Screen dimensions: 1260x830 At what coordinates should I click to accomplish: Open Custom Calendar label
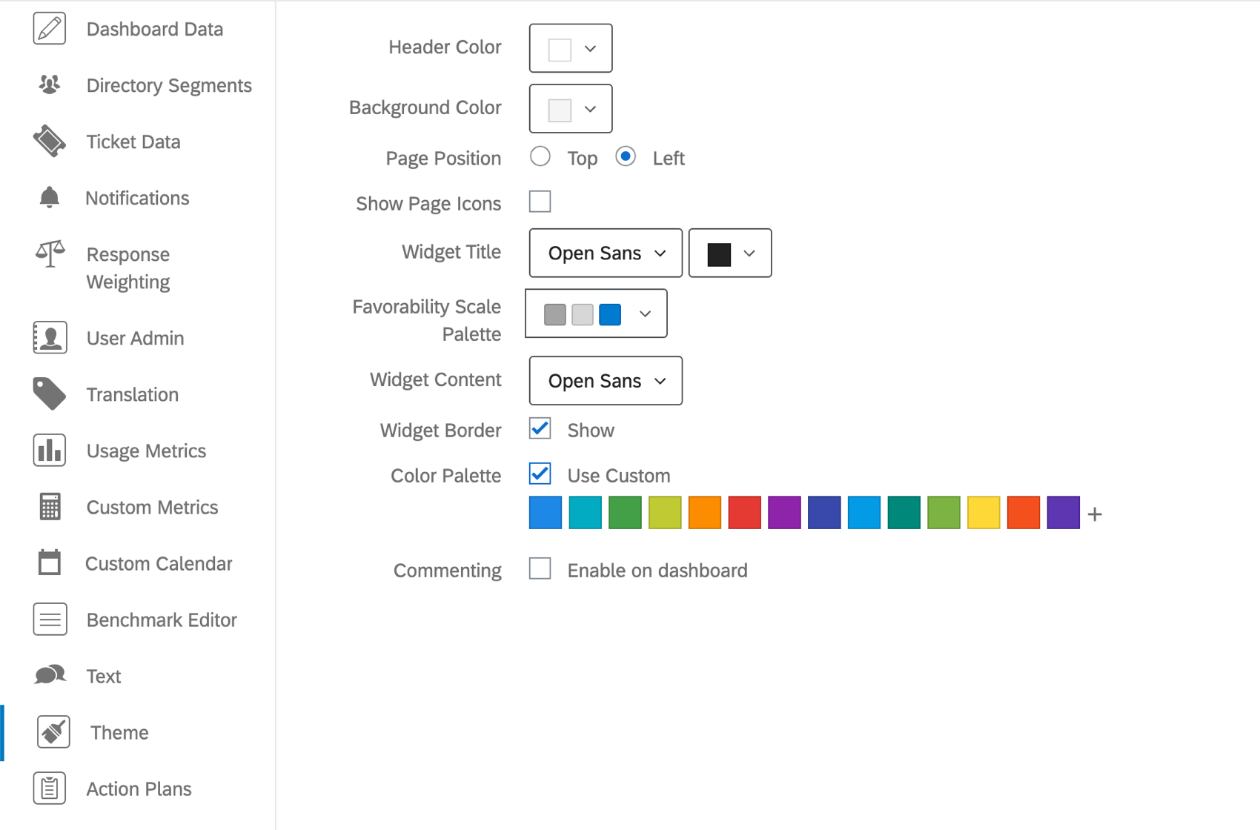(x=159, y=563)
